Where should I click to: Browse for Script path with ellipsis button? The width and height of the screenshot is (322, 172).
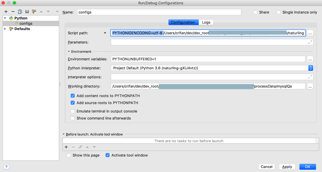[x=310, y=33]
